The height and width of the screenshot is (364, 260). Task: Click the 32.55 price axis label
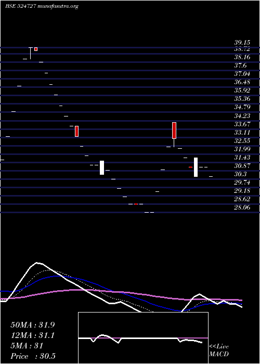(x=242, y=141)
